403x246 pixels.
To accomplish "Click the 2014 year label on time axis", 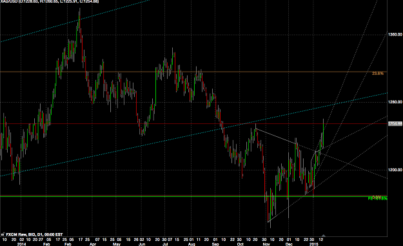I will [21, 244].
